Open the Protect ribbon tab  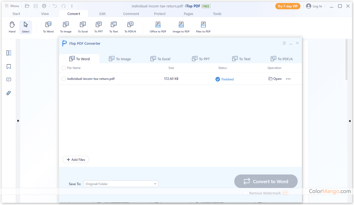tap(160, 14)
